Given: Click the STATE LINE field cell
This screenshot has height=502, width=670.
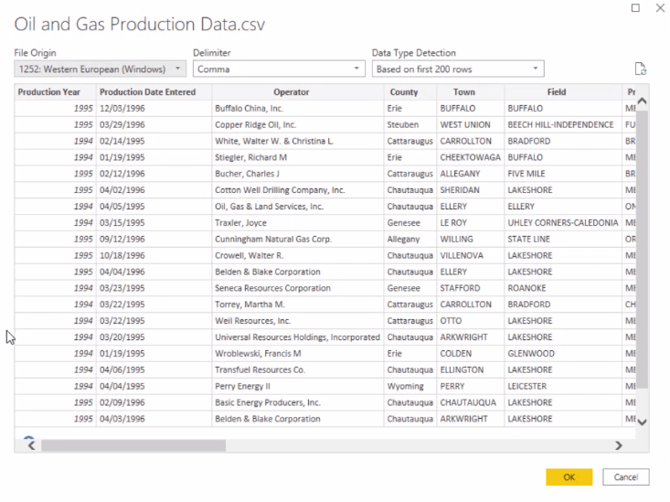Looking at the screenshot, I should [563, 239].
